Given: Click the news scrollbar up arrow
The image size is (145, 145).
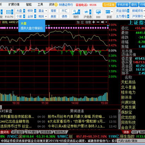Looking at the screenshot, I should point(119,111).
